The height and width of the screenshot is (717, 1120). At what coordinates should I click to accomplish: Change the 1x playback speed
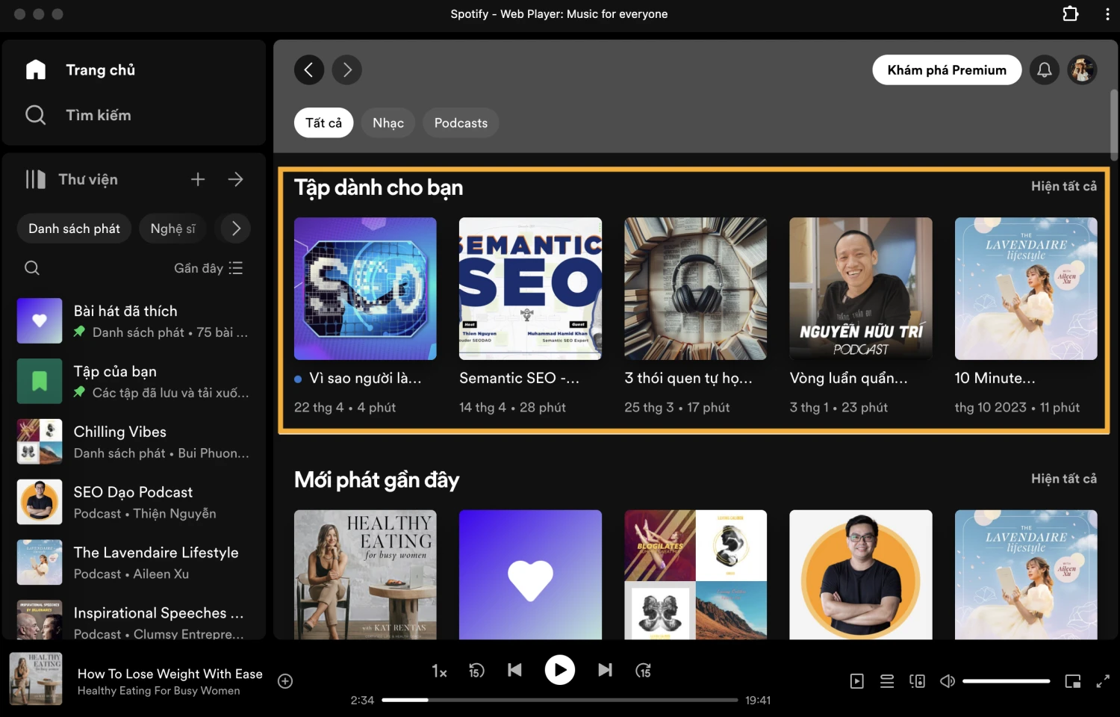(439, 671)
